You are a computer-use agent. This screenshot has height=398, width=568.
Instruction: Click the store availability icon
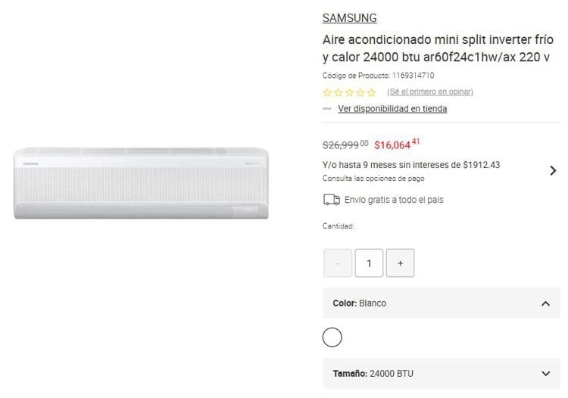(x=327, y=108)
